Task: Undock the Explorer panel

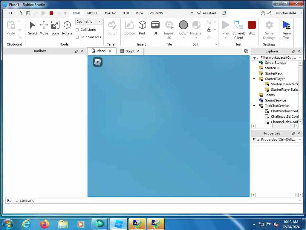Action: (293, 51)
